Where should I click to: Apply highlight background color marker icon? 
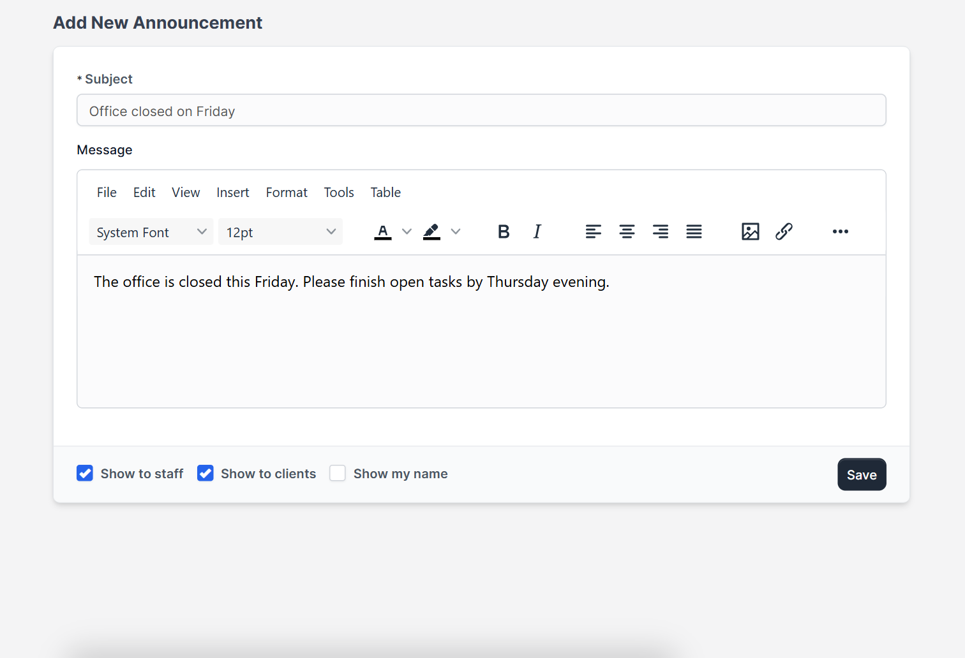[432, 231]
